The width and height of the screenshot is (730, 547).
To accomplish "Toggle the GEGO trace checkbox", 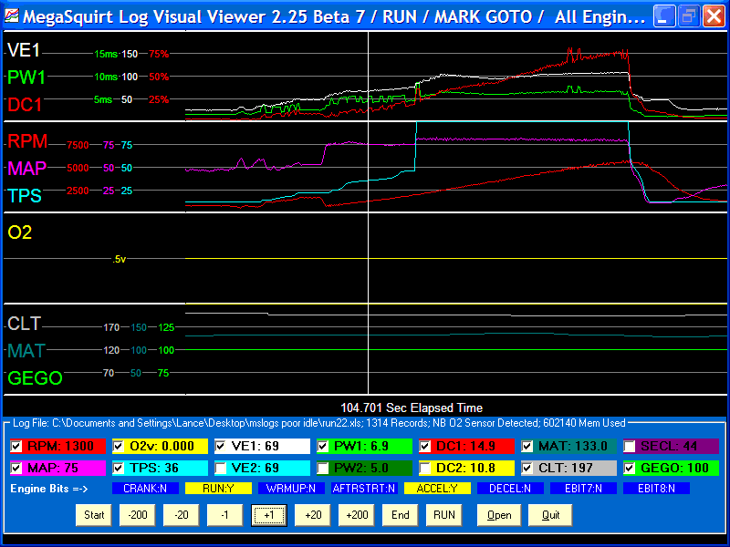I will 630,468.
